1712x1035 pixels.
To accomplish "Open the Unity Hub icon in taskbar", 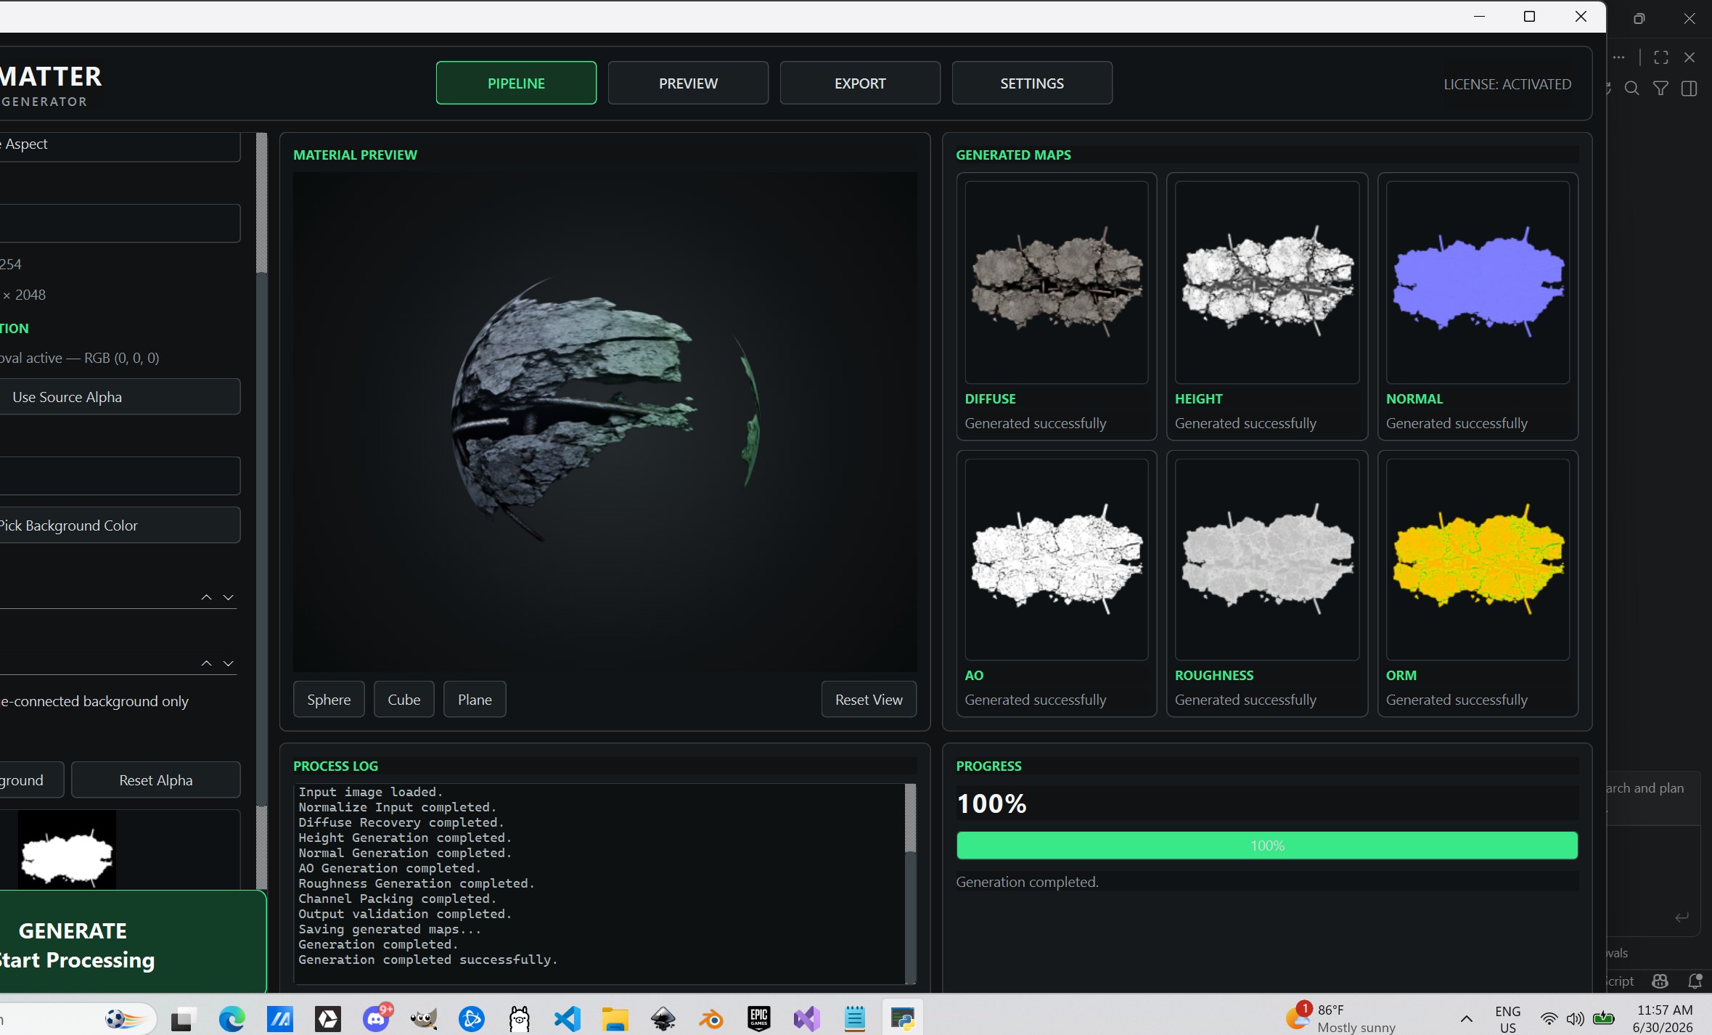I will (x=328, y=1019).
